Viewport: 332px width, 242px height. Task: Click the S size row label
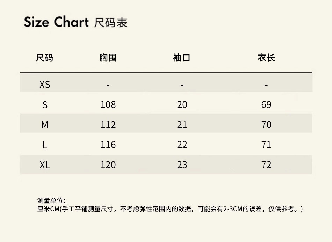tap(45, 105)
